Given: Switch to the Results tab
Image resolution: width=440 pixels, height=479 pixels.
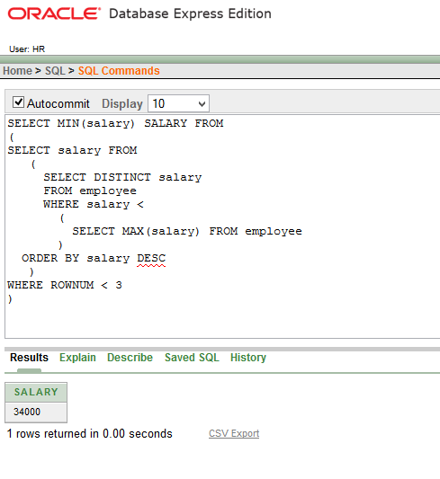Looking at the screenshot, I should (29, 358).
